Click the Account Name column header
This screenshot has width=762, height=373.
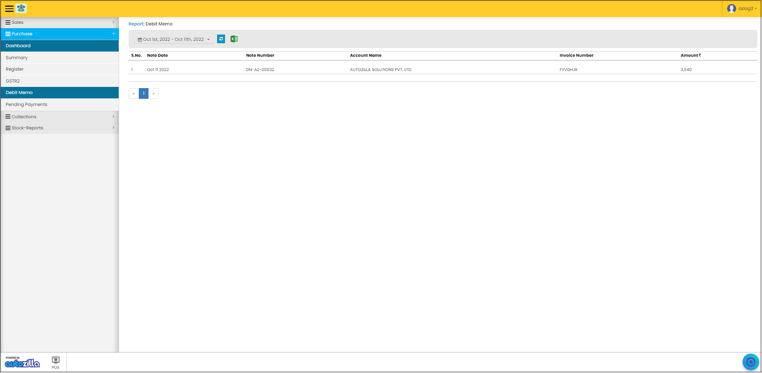366,56
